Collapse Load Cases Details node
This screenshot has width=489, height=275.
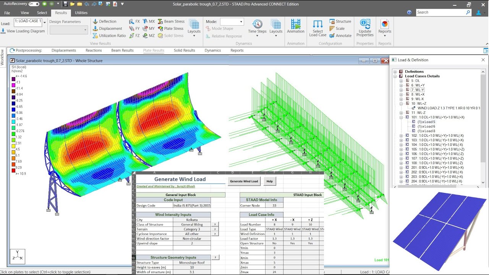[395, 76]
